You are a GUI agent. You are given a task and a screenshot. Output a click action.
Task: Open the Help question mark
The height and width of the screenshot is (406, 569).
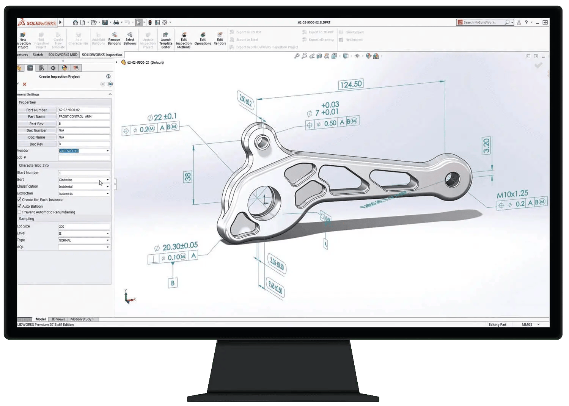click(526, 22)
